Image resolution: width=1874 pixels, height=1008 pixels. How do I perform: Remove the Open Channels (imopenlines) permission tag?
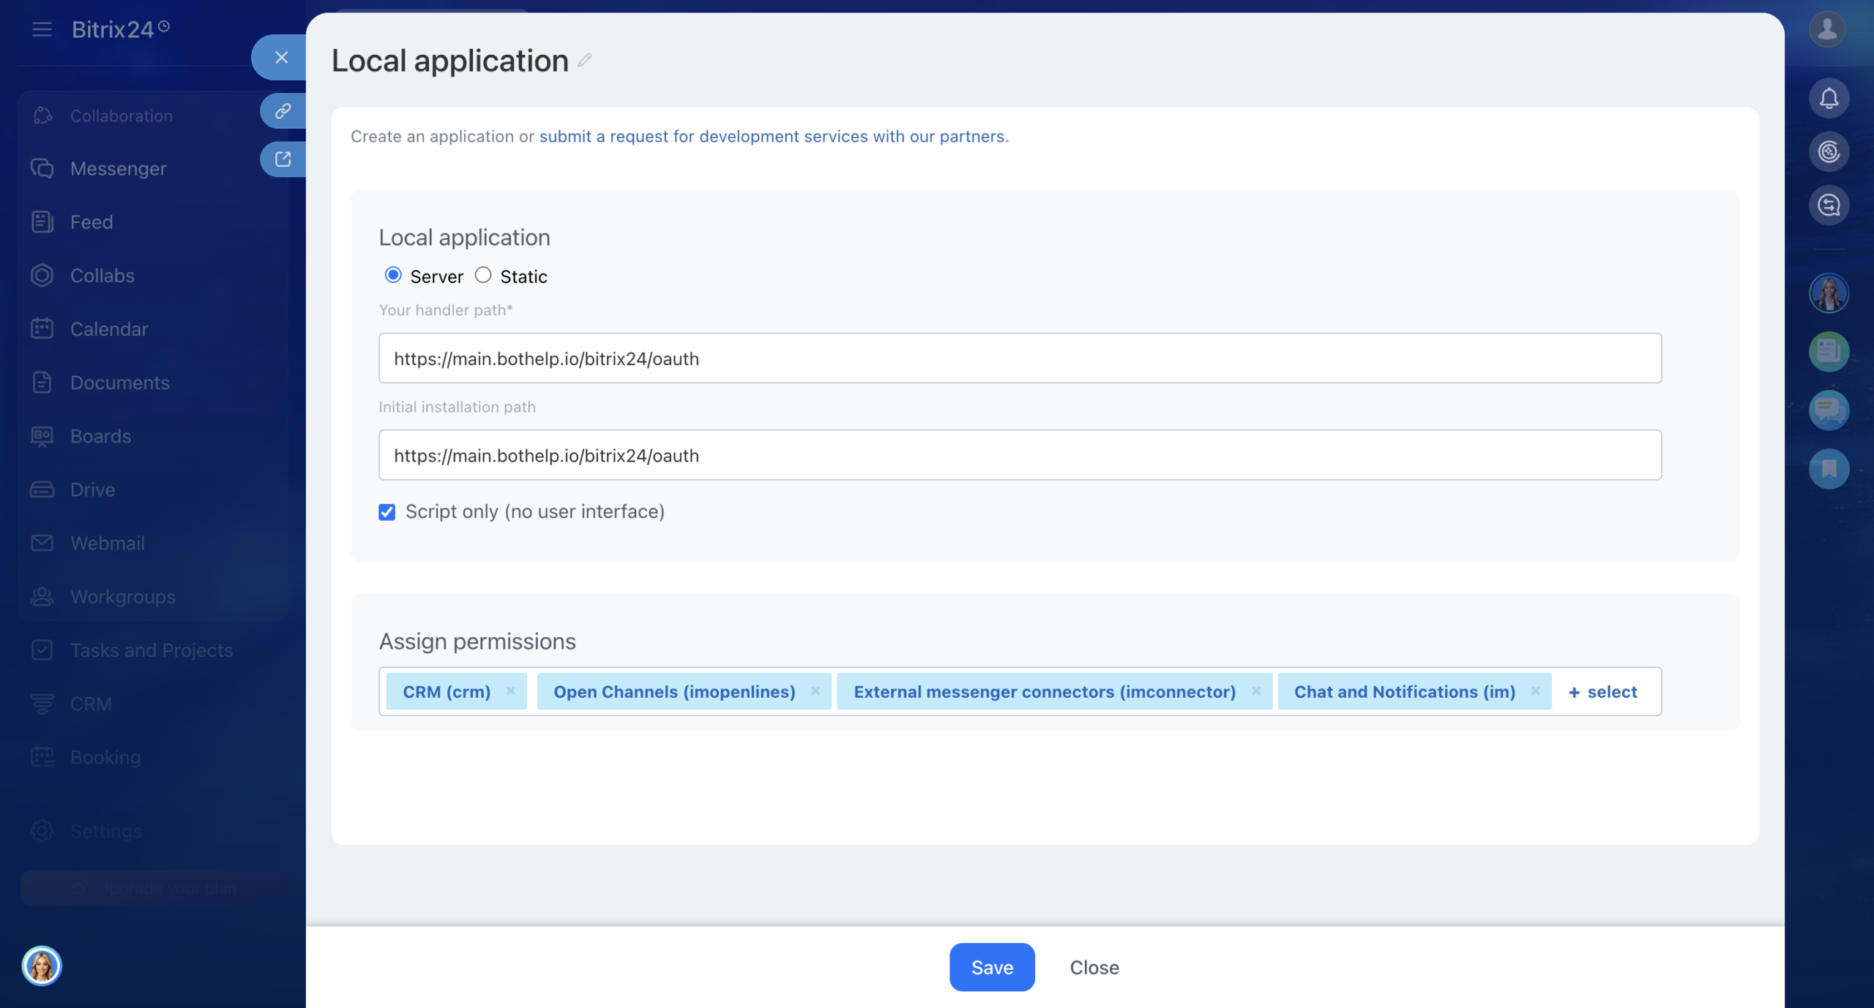[x=815, y=691]
